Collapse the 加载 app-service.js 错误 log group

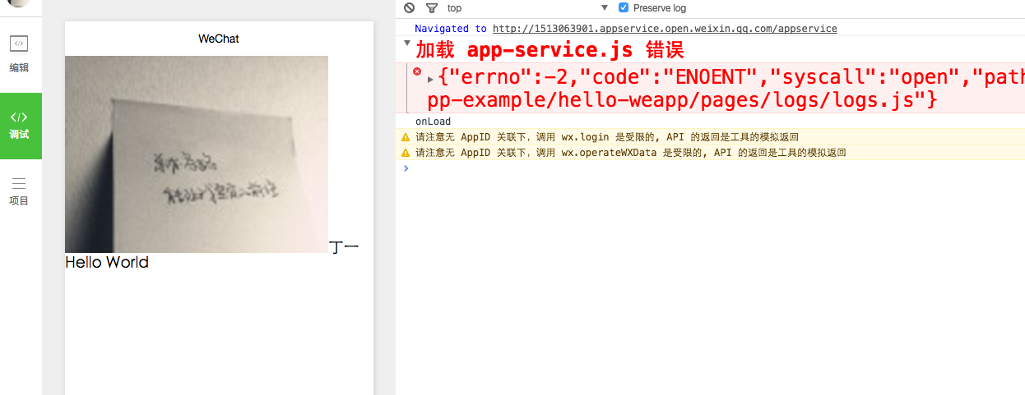(x=406, y=43)
